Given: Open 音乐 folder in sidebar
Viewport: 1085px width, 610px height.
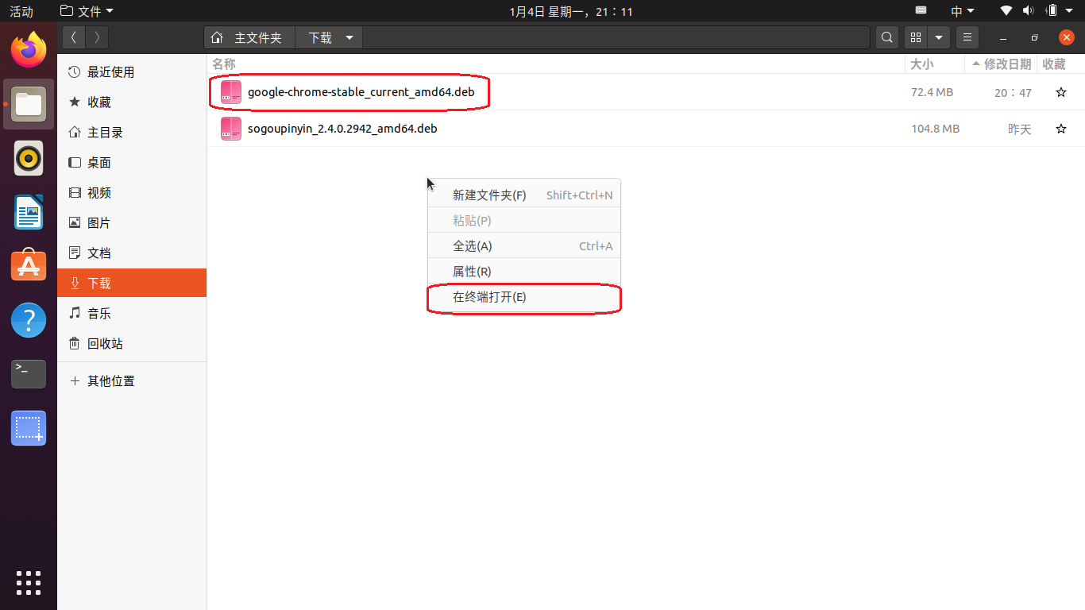Looking at the screenshot, I should pos(132,313).
